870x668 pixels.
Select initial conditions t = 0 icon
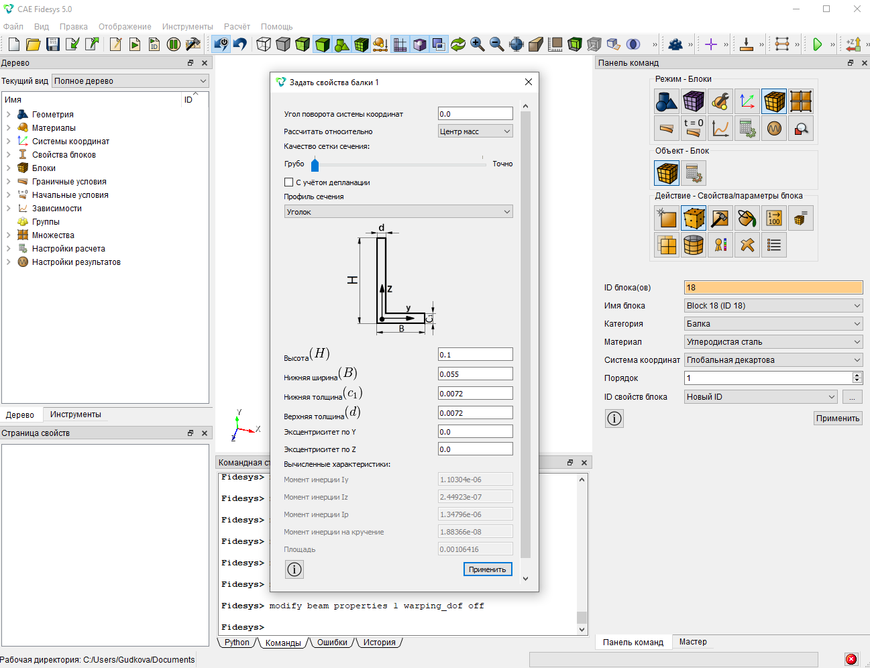694,128
